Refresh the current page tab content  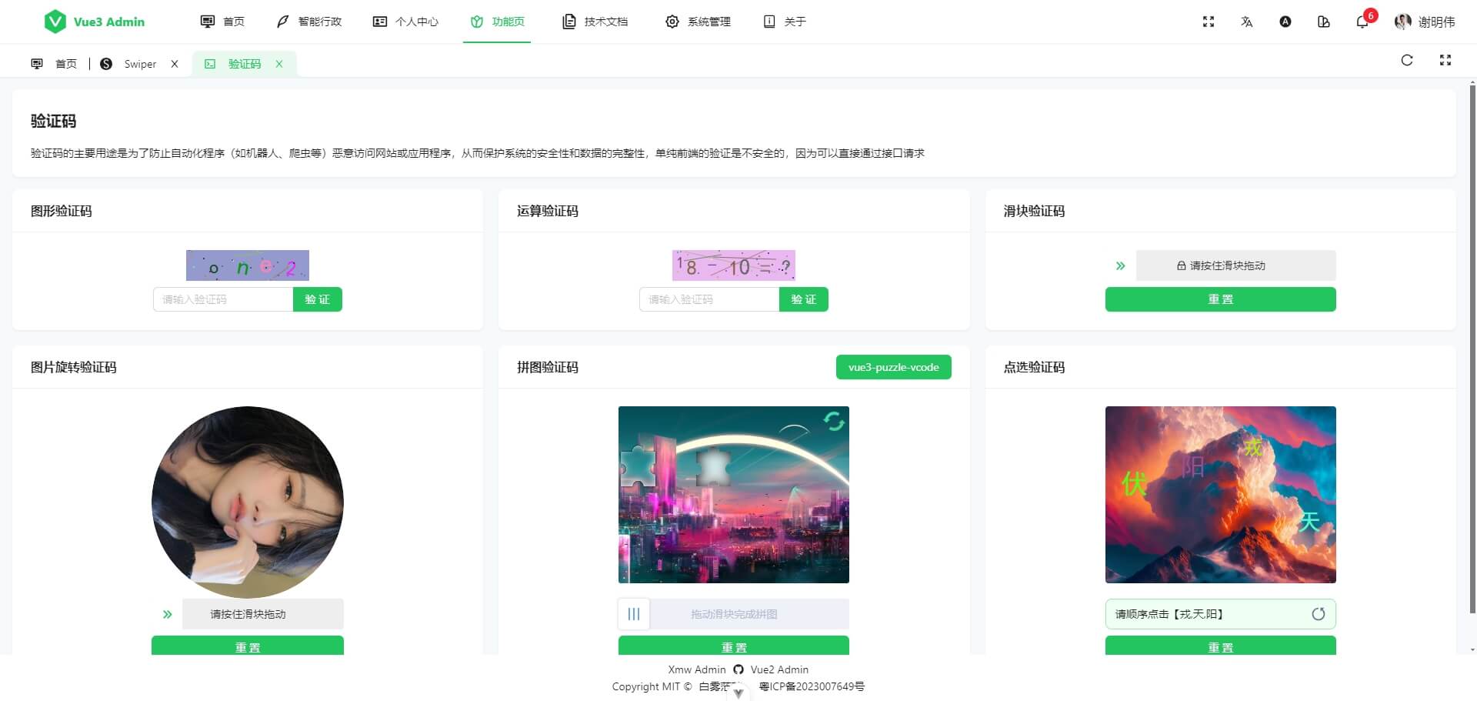pyautogui.click(x=1407, y=60)
